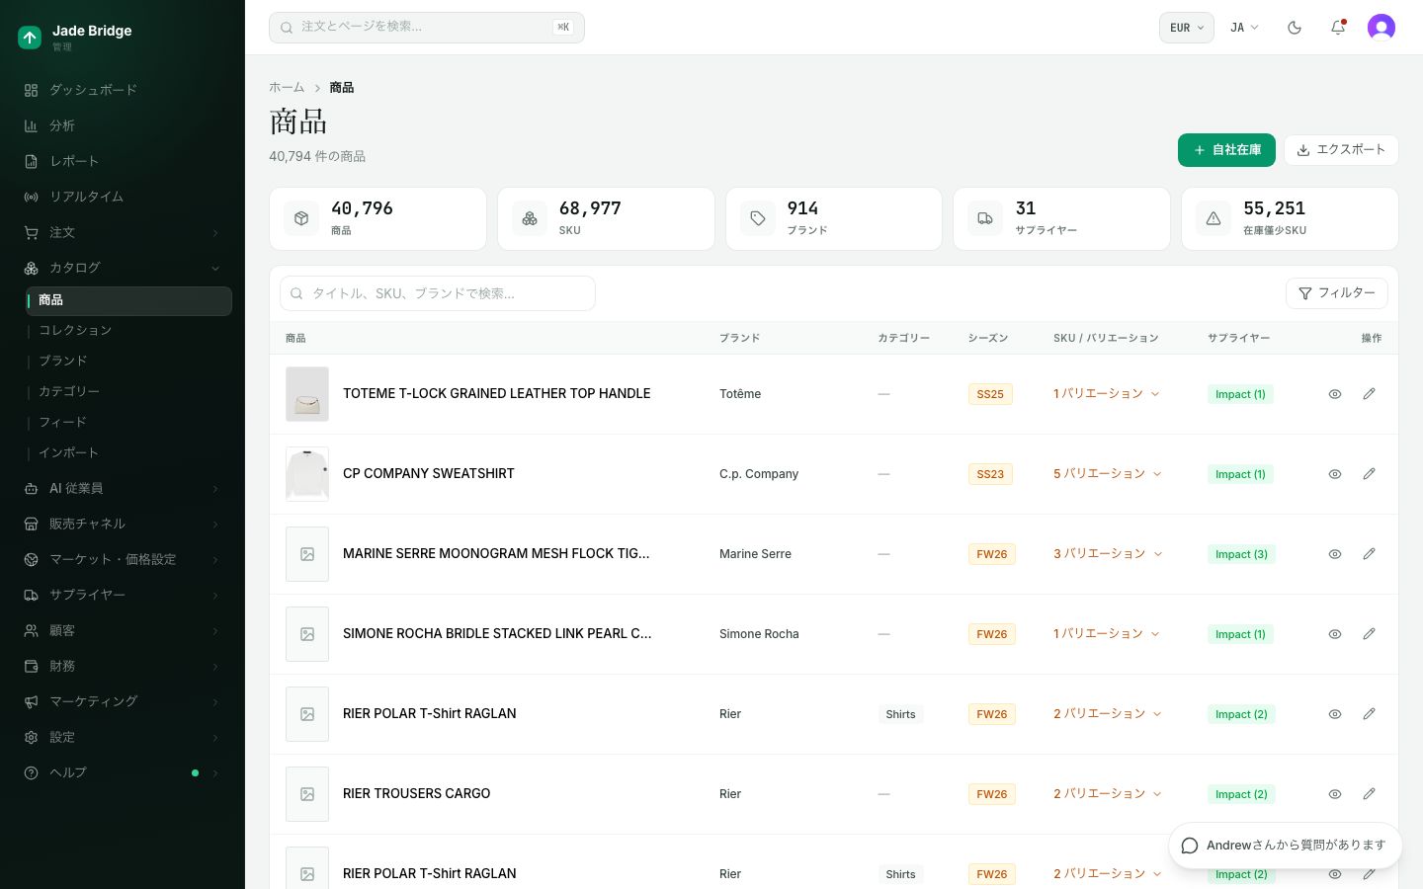Expand the 注文 sidebar section
Viewport: 1423px width, 889px height.
(123, 232)
